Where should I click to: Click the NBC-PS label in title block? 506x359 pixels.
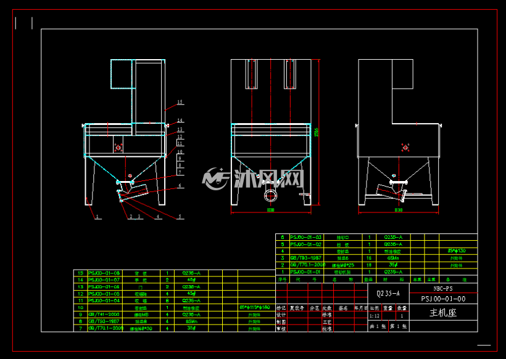coord(443,288)
